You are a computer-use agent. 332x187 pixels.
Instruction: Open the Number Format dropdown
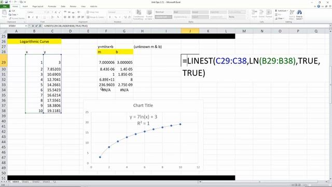point(130,12)
